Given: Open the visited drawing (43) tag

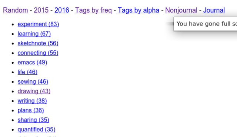Looking at the screenshot, I should (34, 91).
